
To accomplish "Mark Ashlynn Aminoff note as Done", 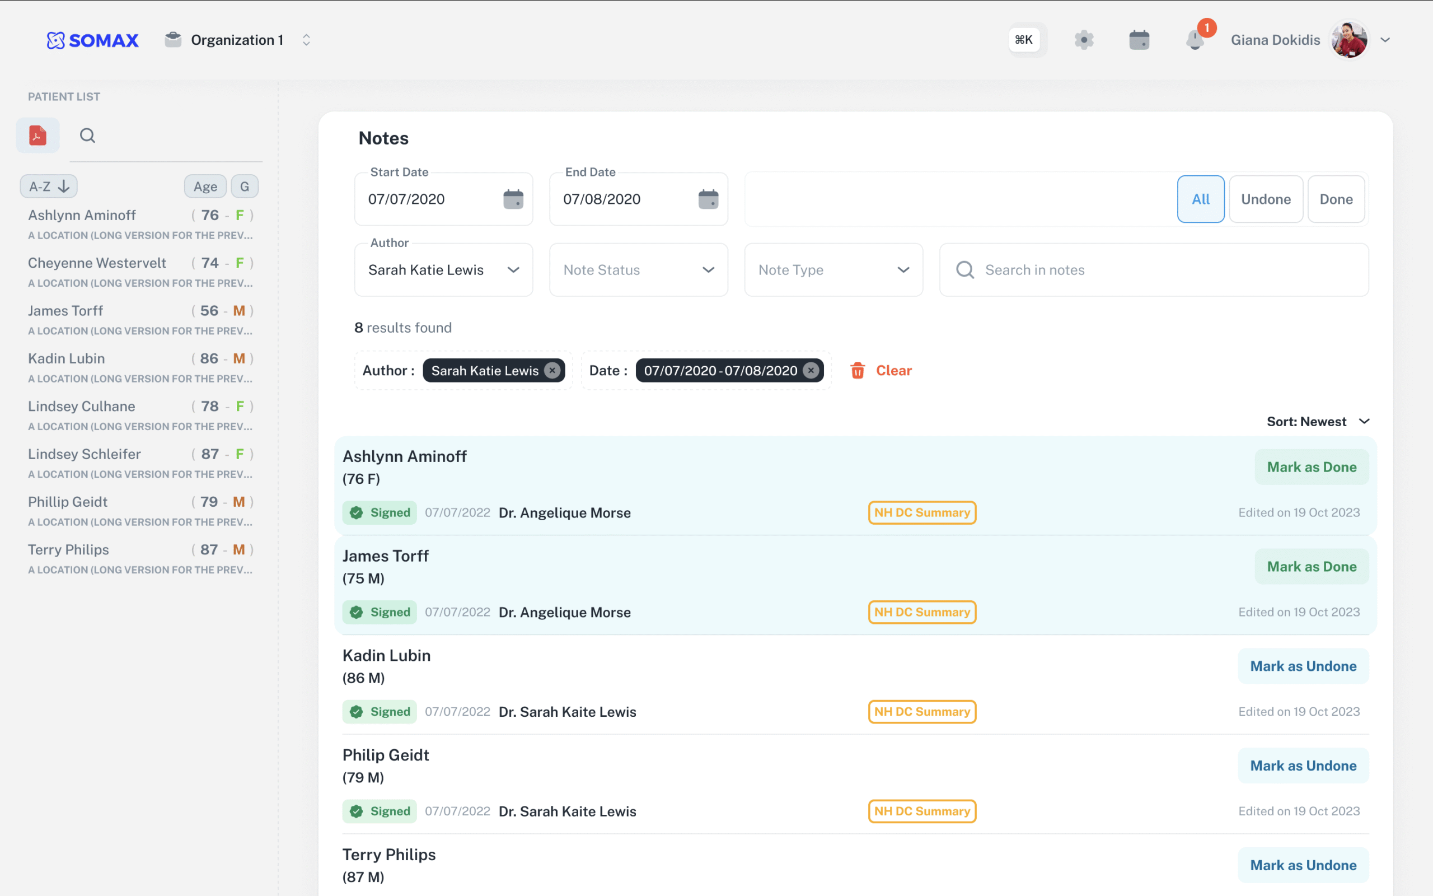I will coord(1311,467).
